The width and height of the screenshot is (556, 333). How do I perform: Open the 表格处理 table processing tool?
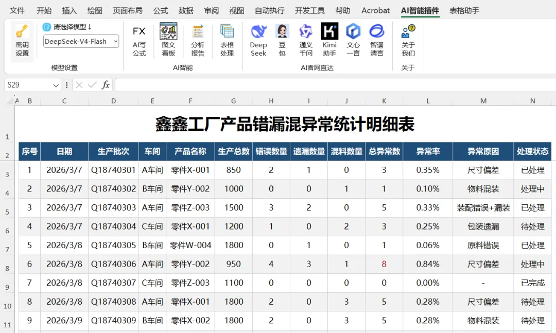pos(227,41)
